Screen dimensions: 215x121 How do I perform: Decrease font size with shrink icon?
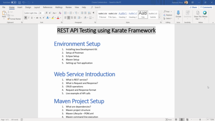click(x=50, y=13)
